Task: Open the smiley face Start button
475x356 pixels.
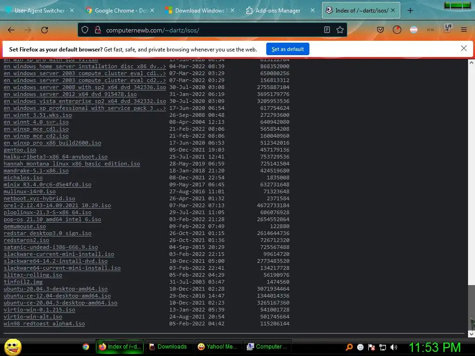Action: pyautogui.click(x=13, y=347)
